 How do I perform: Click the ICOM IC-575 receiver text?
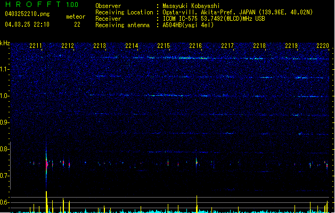(x=214, y=19)
